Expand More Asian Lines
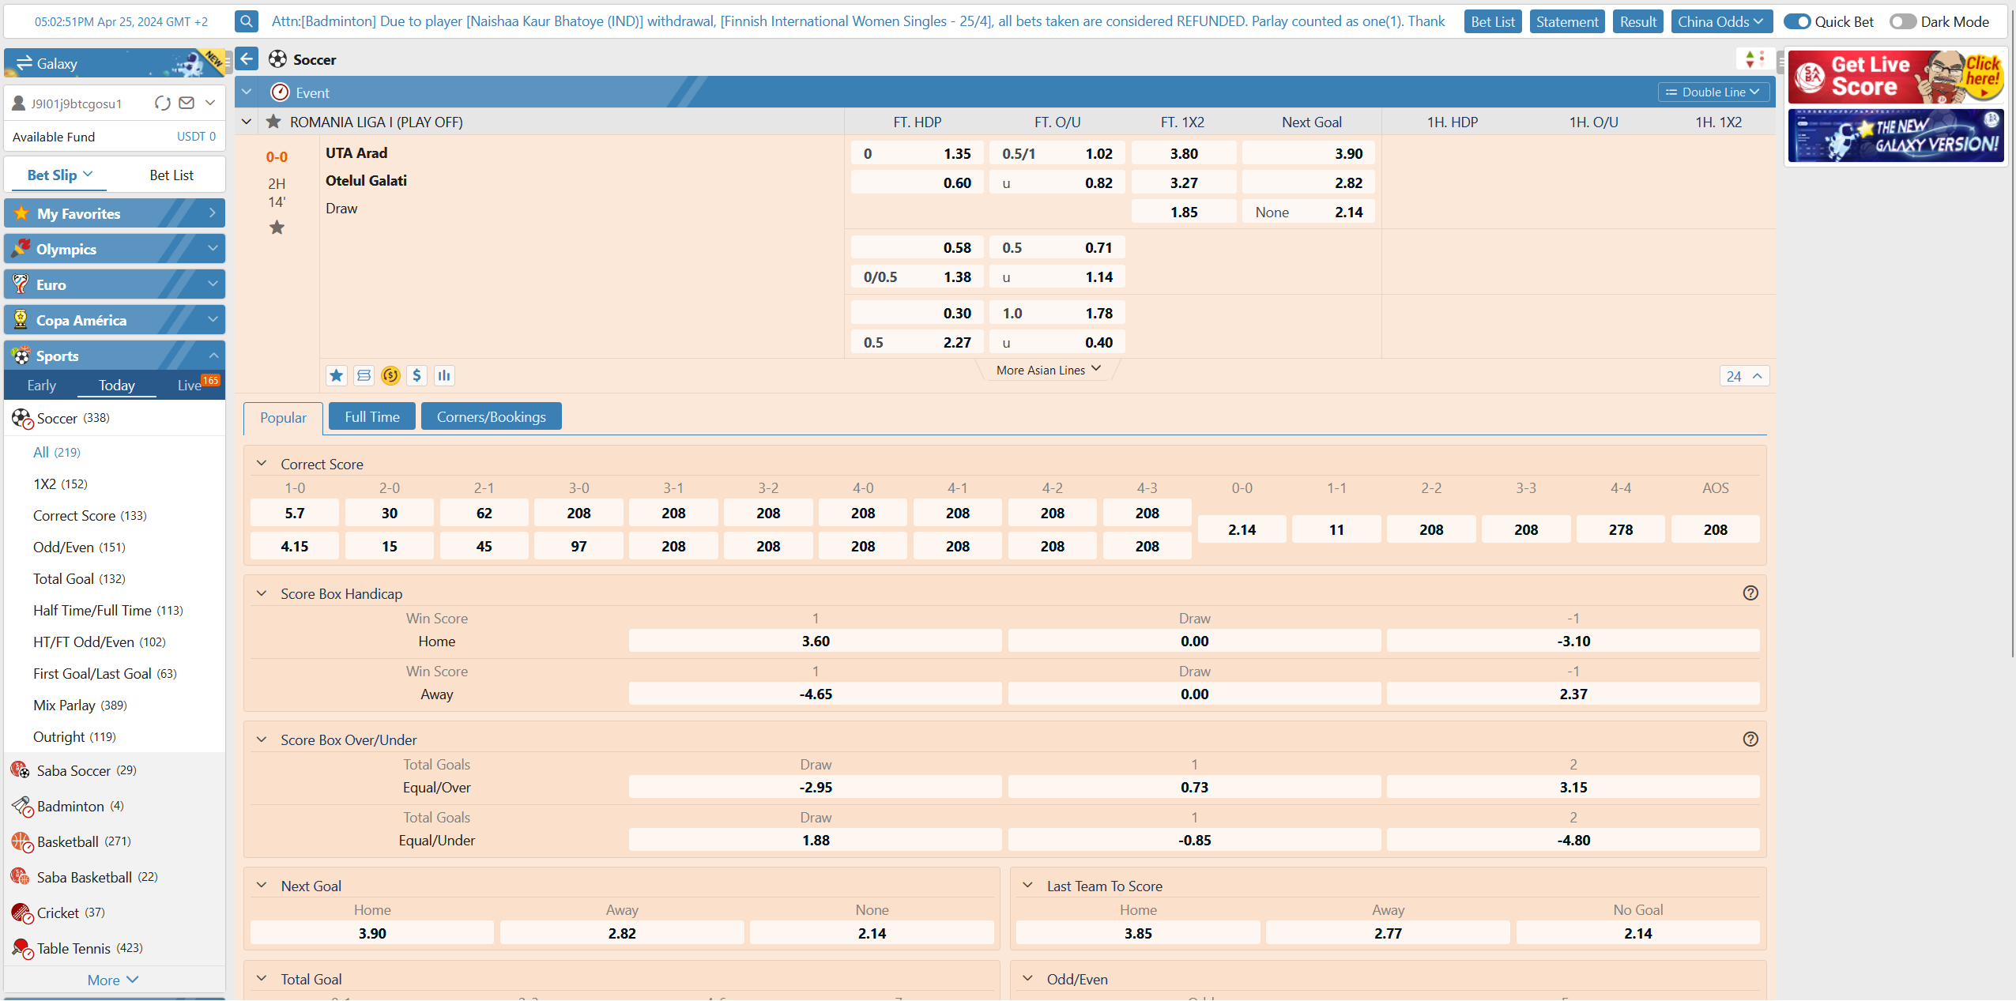This screenshot has height=1001, width=2016. coord(1048,370)
